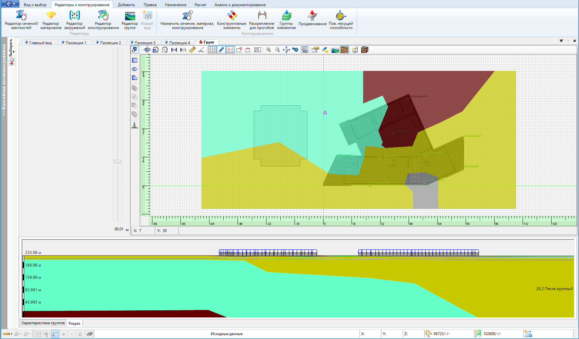The image size is (579, 339).
Task: Select the chamfered polygon shape tool
Action: click(135, 78)
